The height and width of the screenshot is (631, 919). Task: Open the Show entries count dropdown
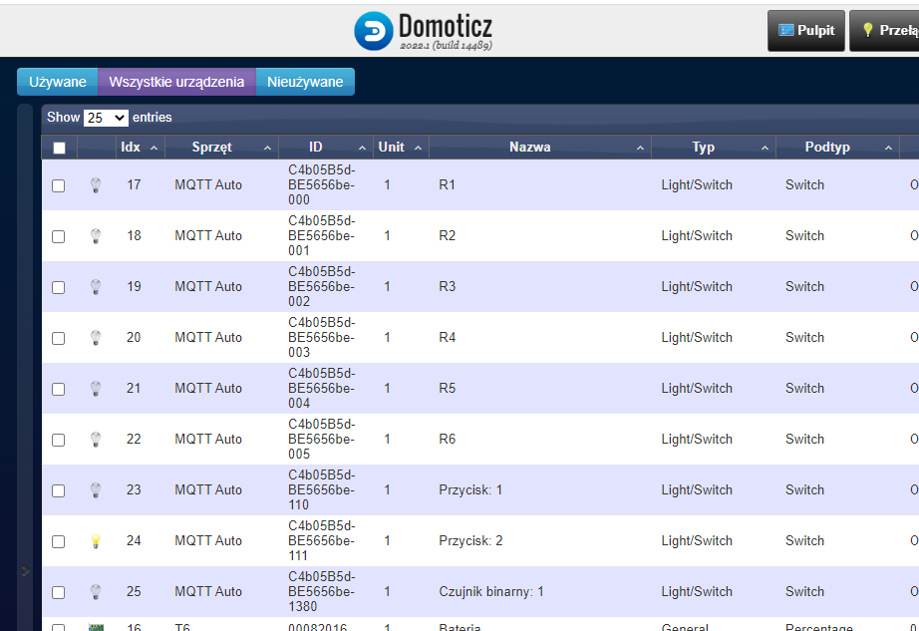coord(106,118)
